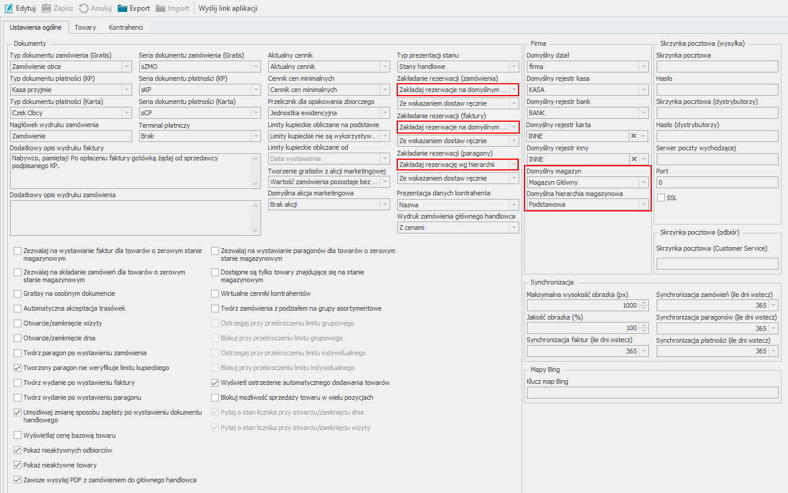Uncheck Pokaż nieaktywne towary
The height and width of the screenshot is (493, 788).
click(18, 465)
